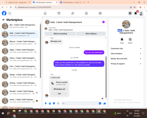This screenshot has width=147, height=118.
Task: Open Edgar conversation in list
Action: tap(20, 51)
